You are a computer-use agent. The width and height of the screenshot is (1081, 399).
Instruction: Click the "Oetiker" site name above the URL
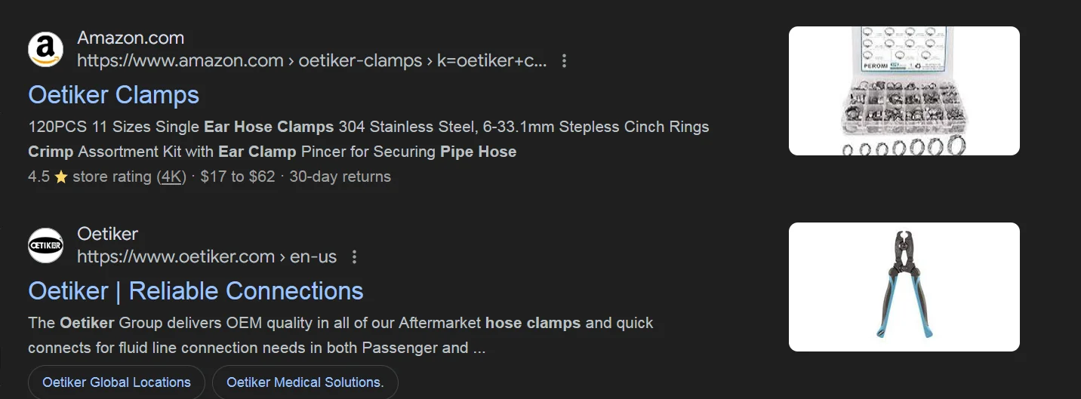click(107, 234)
